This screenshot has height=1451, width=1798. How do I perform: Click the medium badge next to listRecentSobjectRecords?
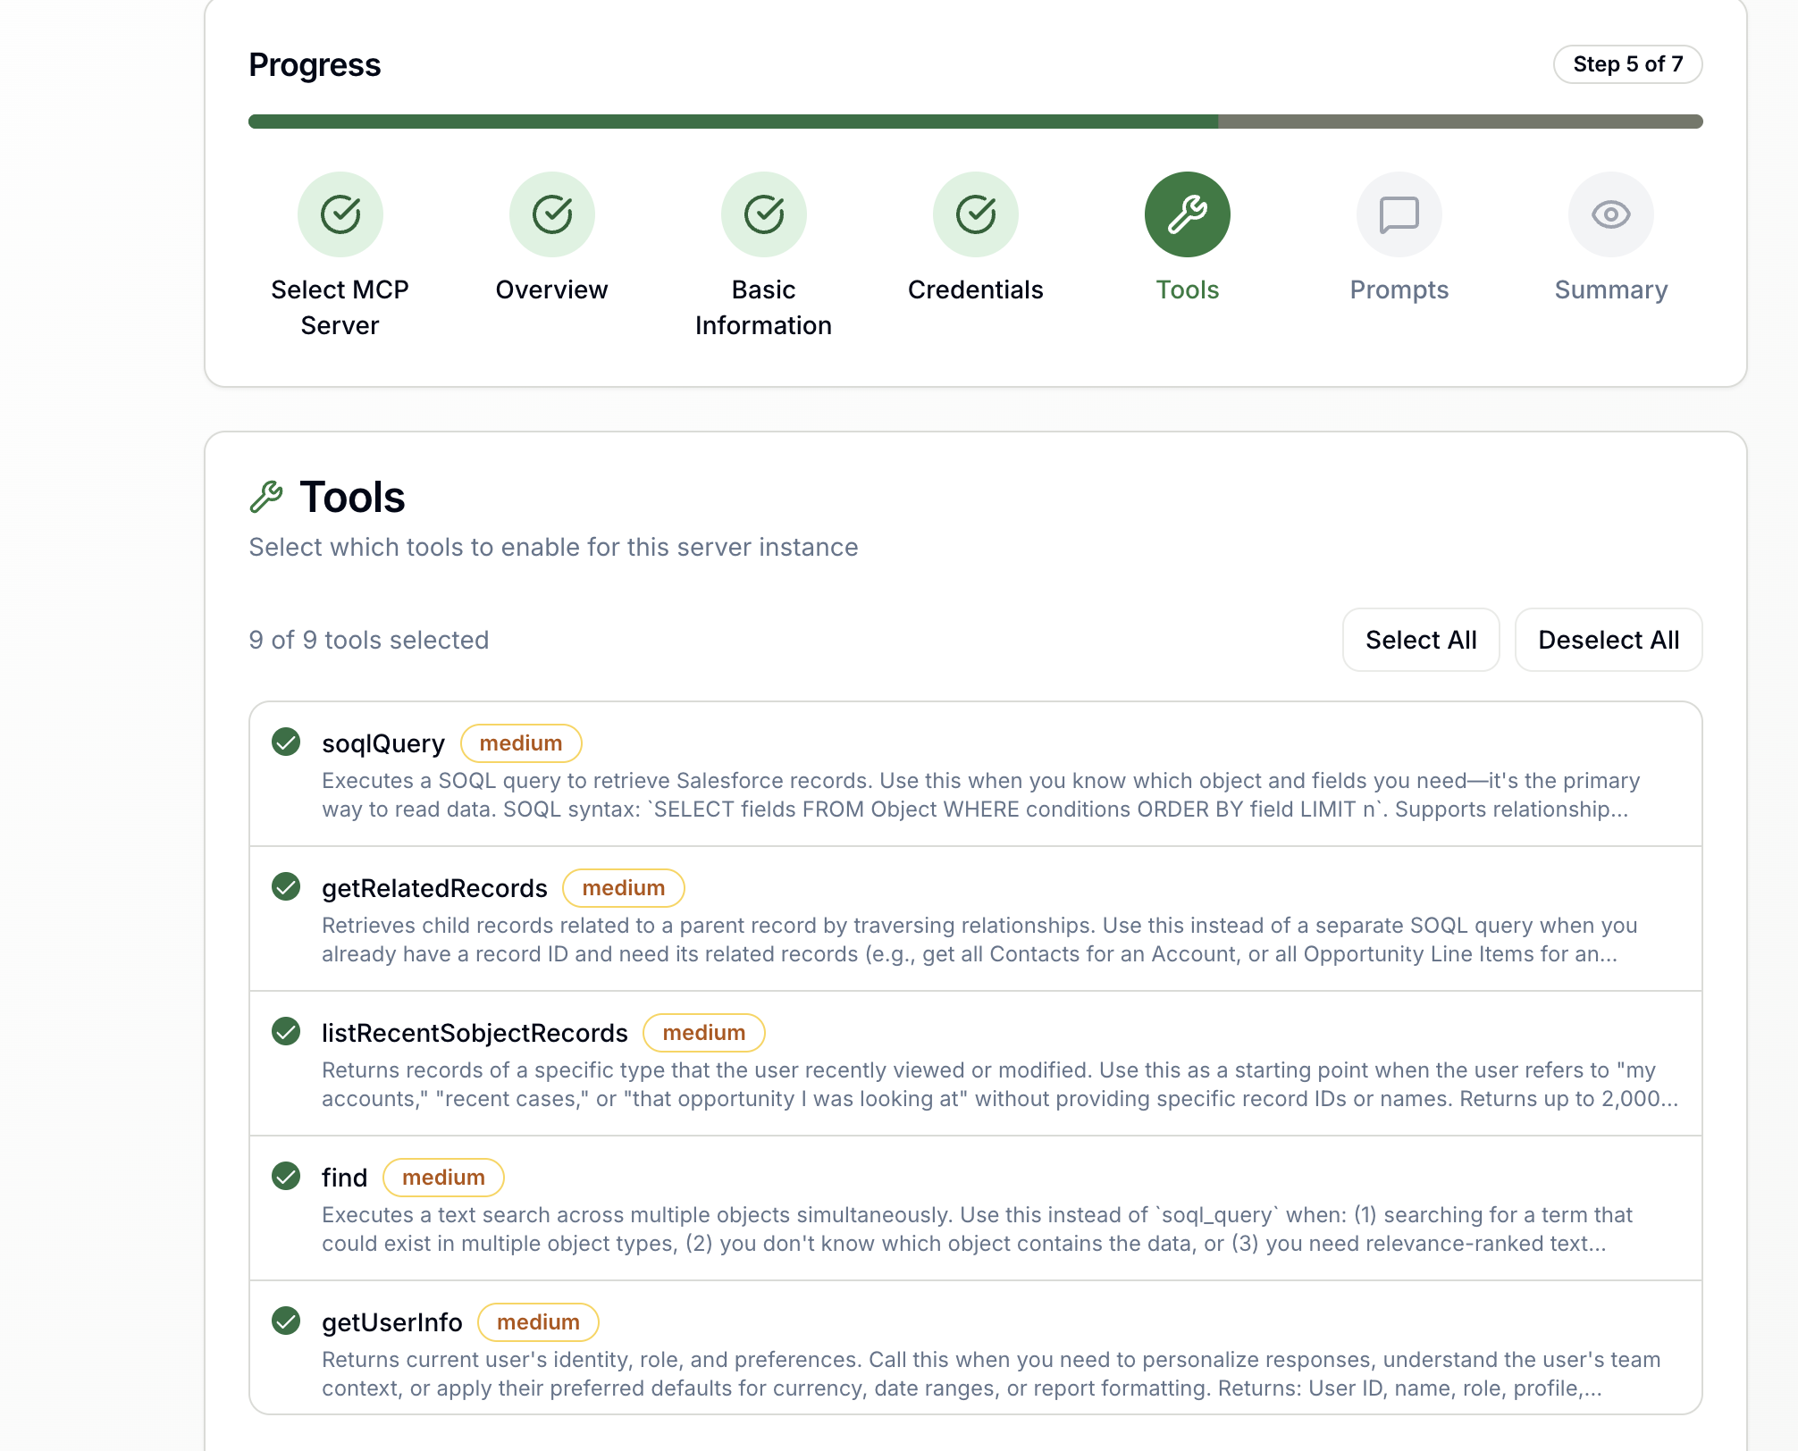point(704,1033)
